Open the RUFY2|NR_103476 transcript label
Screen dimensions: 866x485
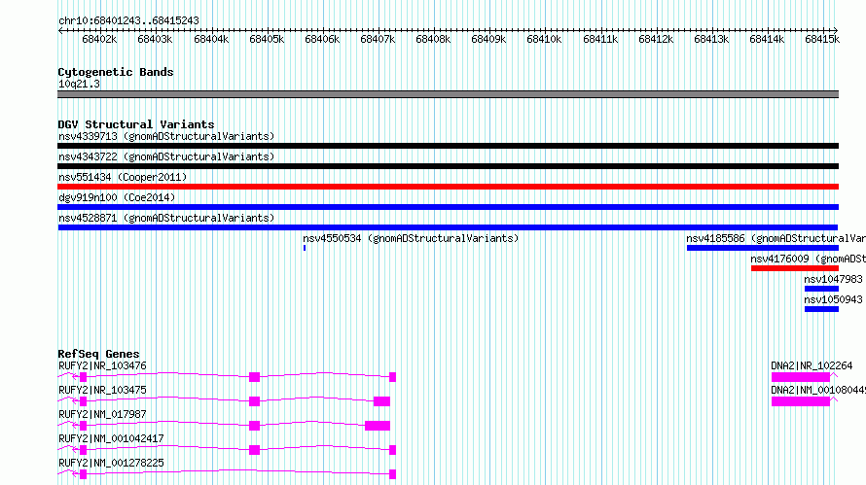102,365
